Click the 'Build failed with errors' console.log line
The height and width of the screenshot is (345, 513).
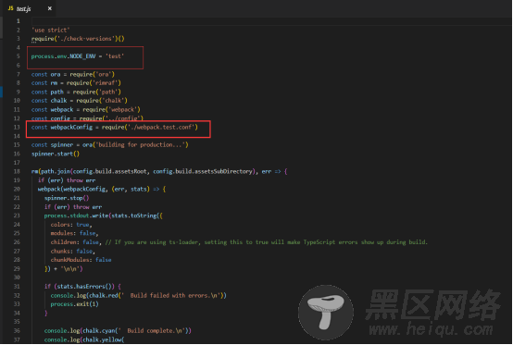pyautogui.click(x=138, y=296)
